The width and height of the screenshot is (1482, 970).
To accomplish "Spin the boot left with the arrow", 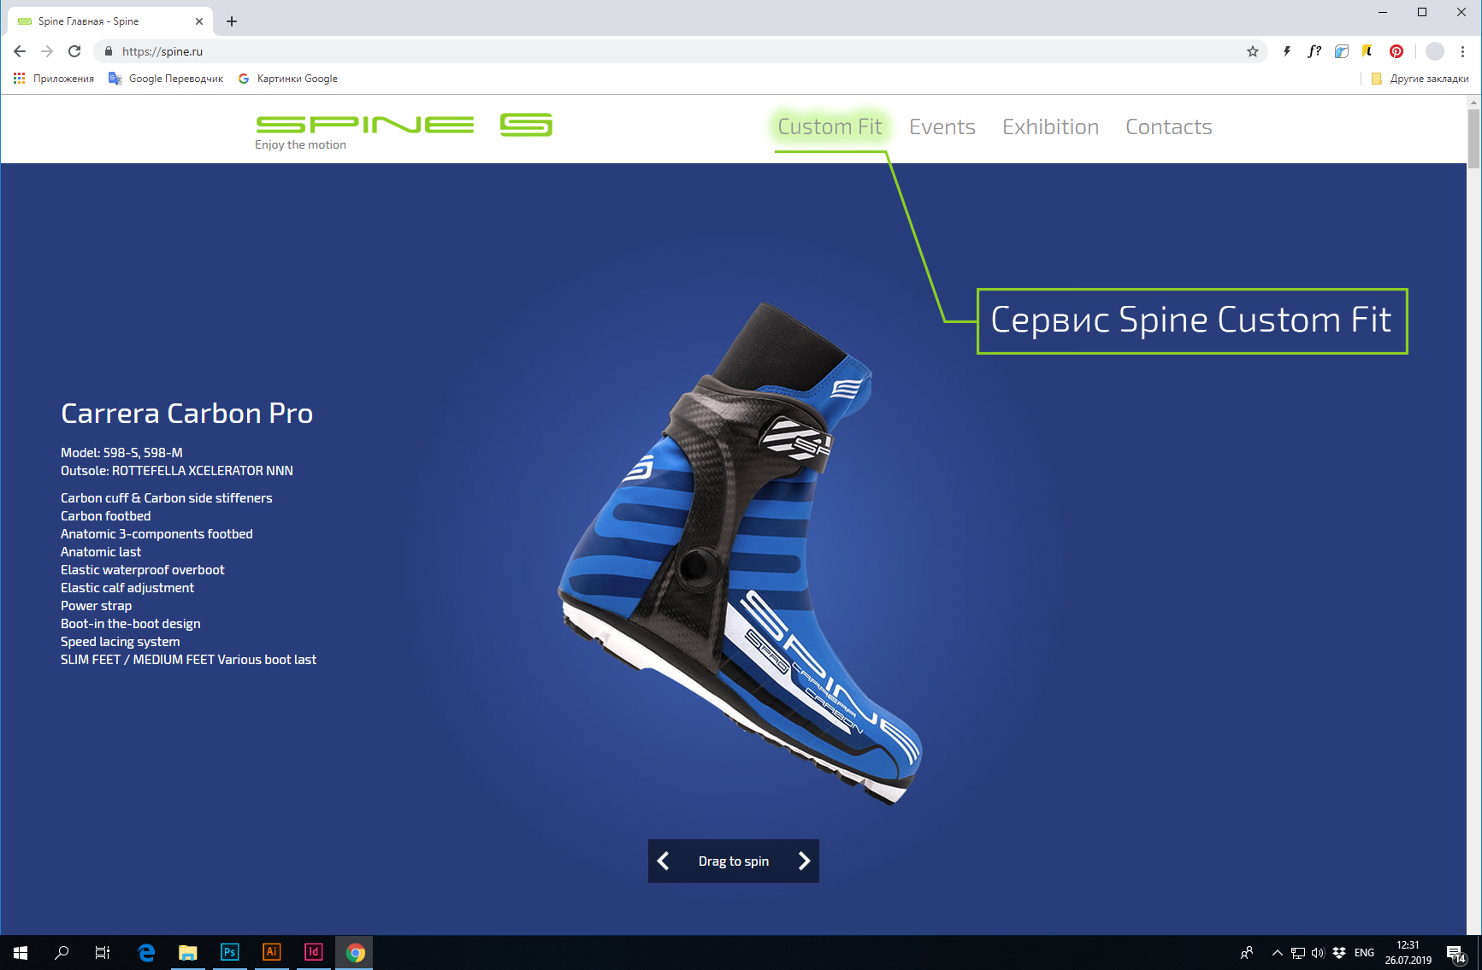I will point(664,861).
